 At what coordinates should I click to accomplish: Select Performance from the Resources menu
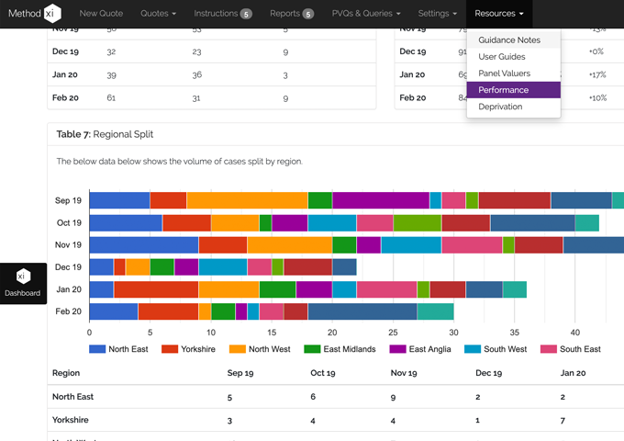click(503, 90)
